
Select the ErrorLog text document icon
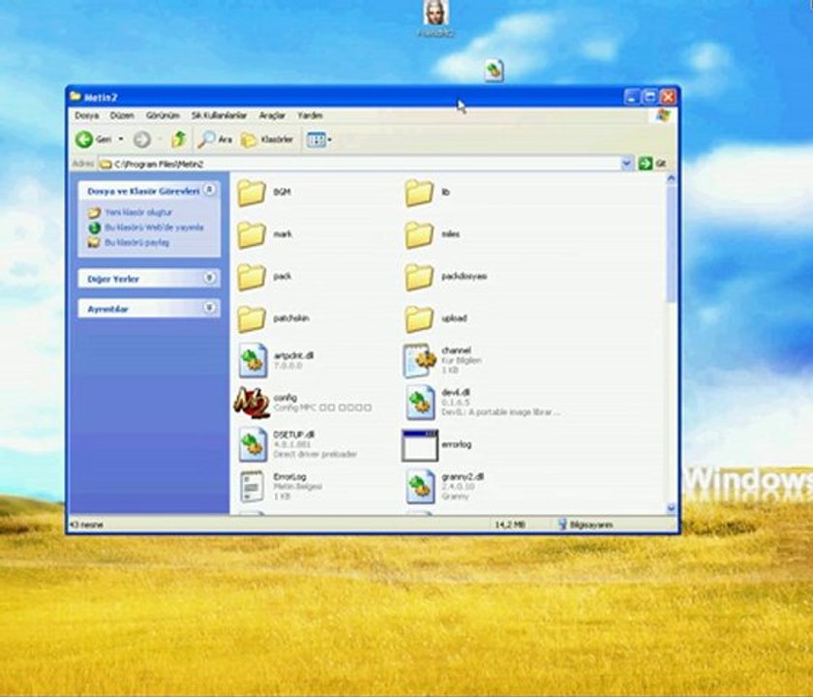253,486
